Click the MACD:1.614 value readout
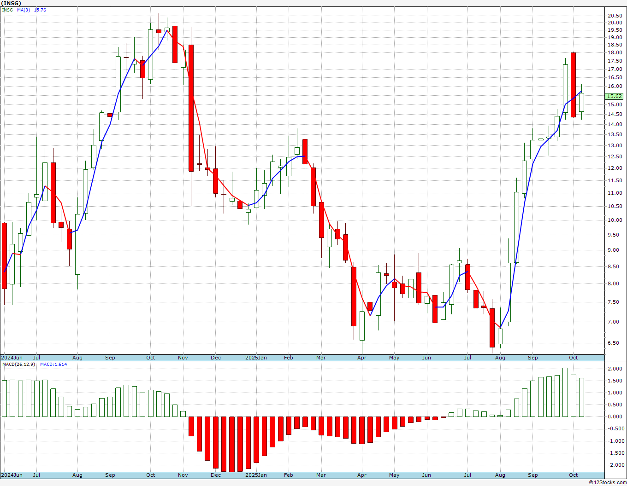The height and width of the screenshot is (486, 627). tap(53, 364)
